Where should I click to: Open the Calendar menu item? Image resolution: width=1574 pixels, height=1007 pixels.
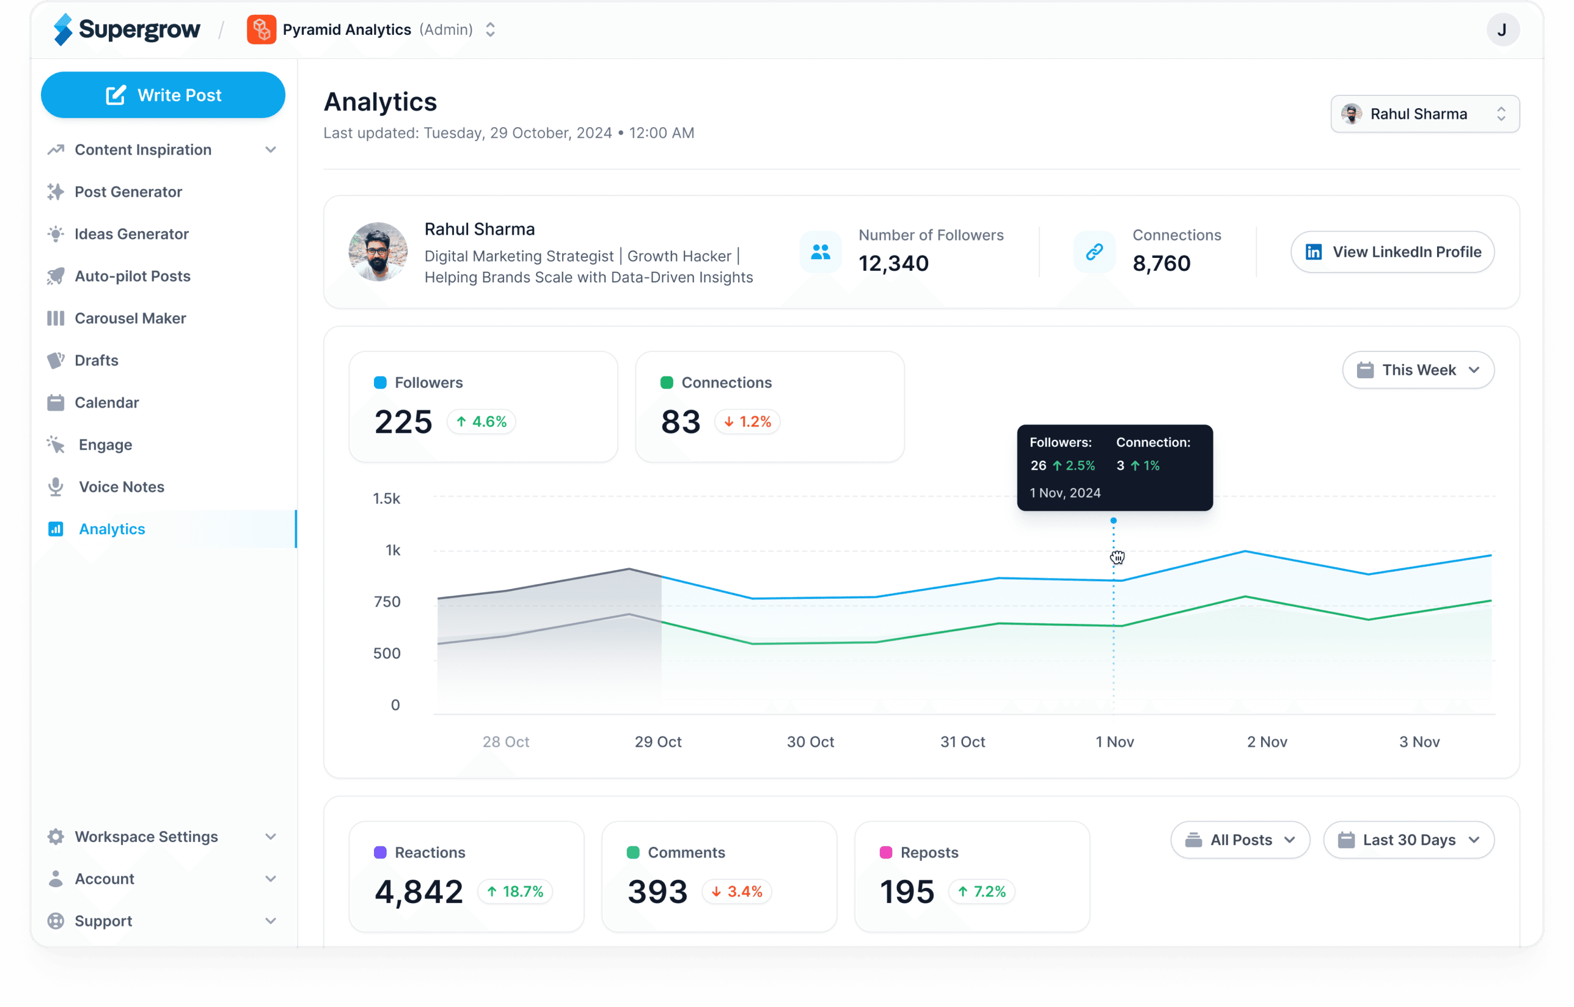(106, 402)
